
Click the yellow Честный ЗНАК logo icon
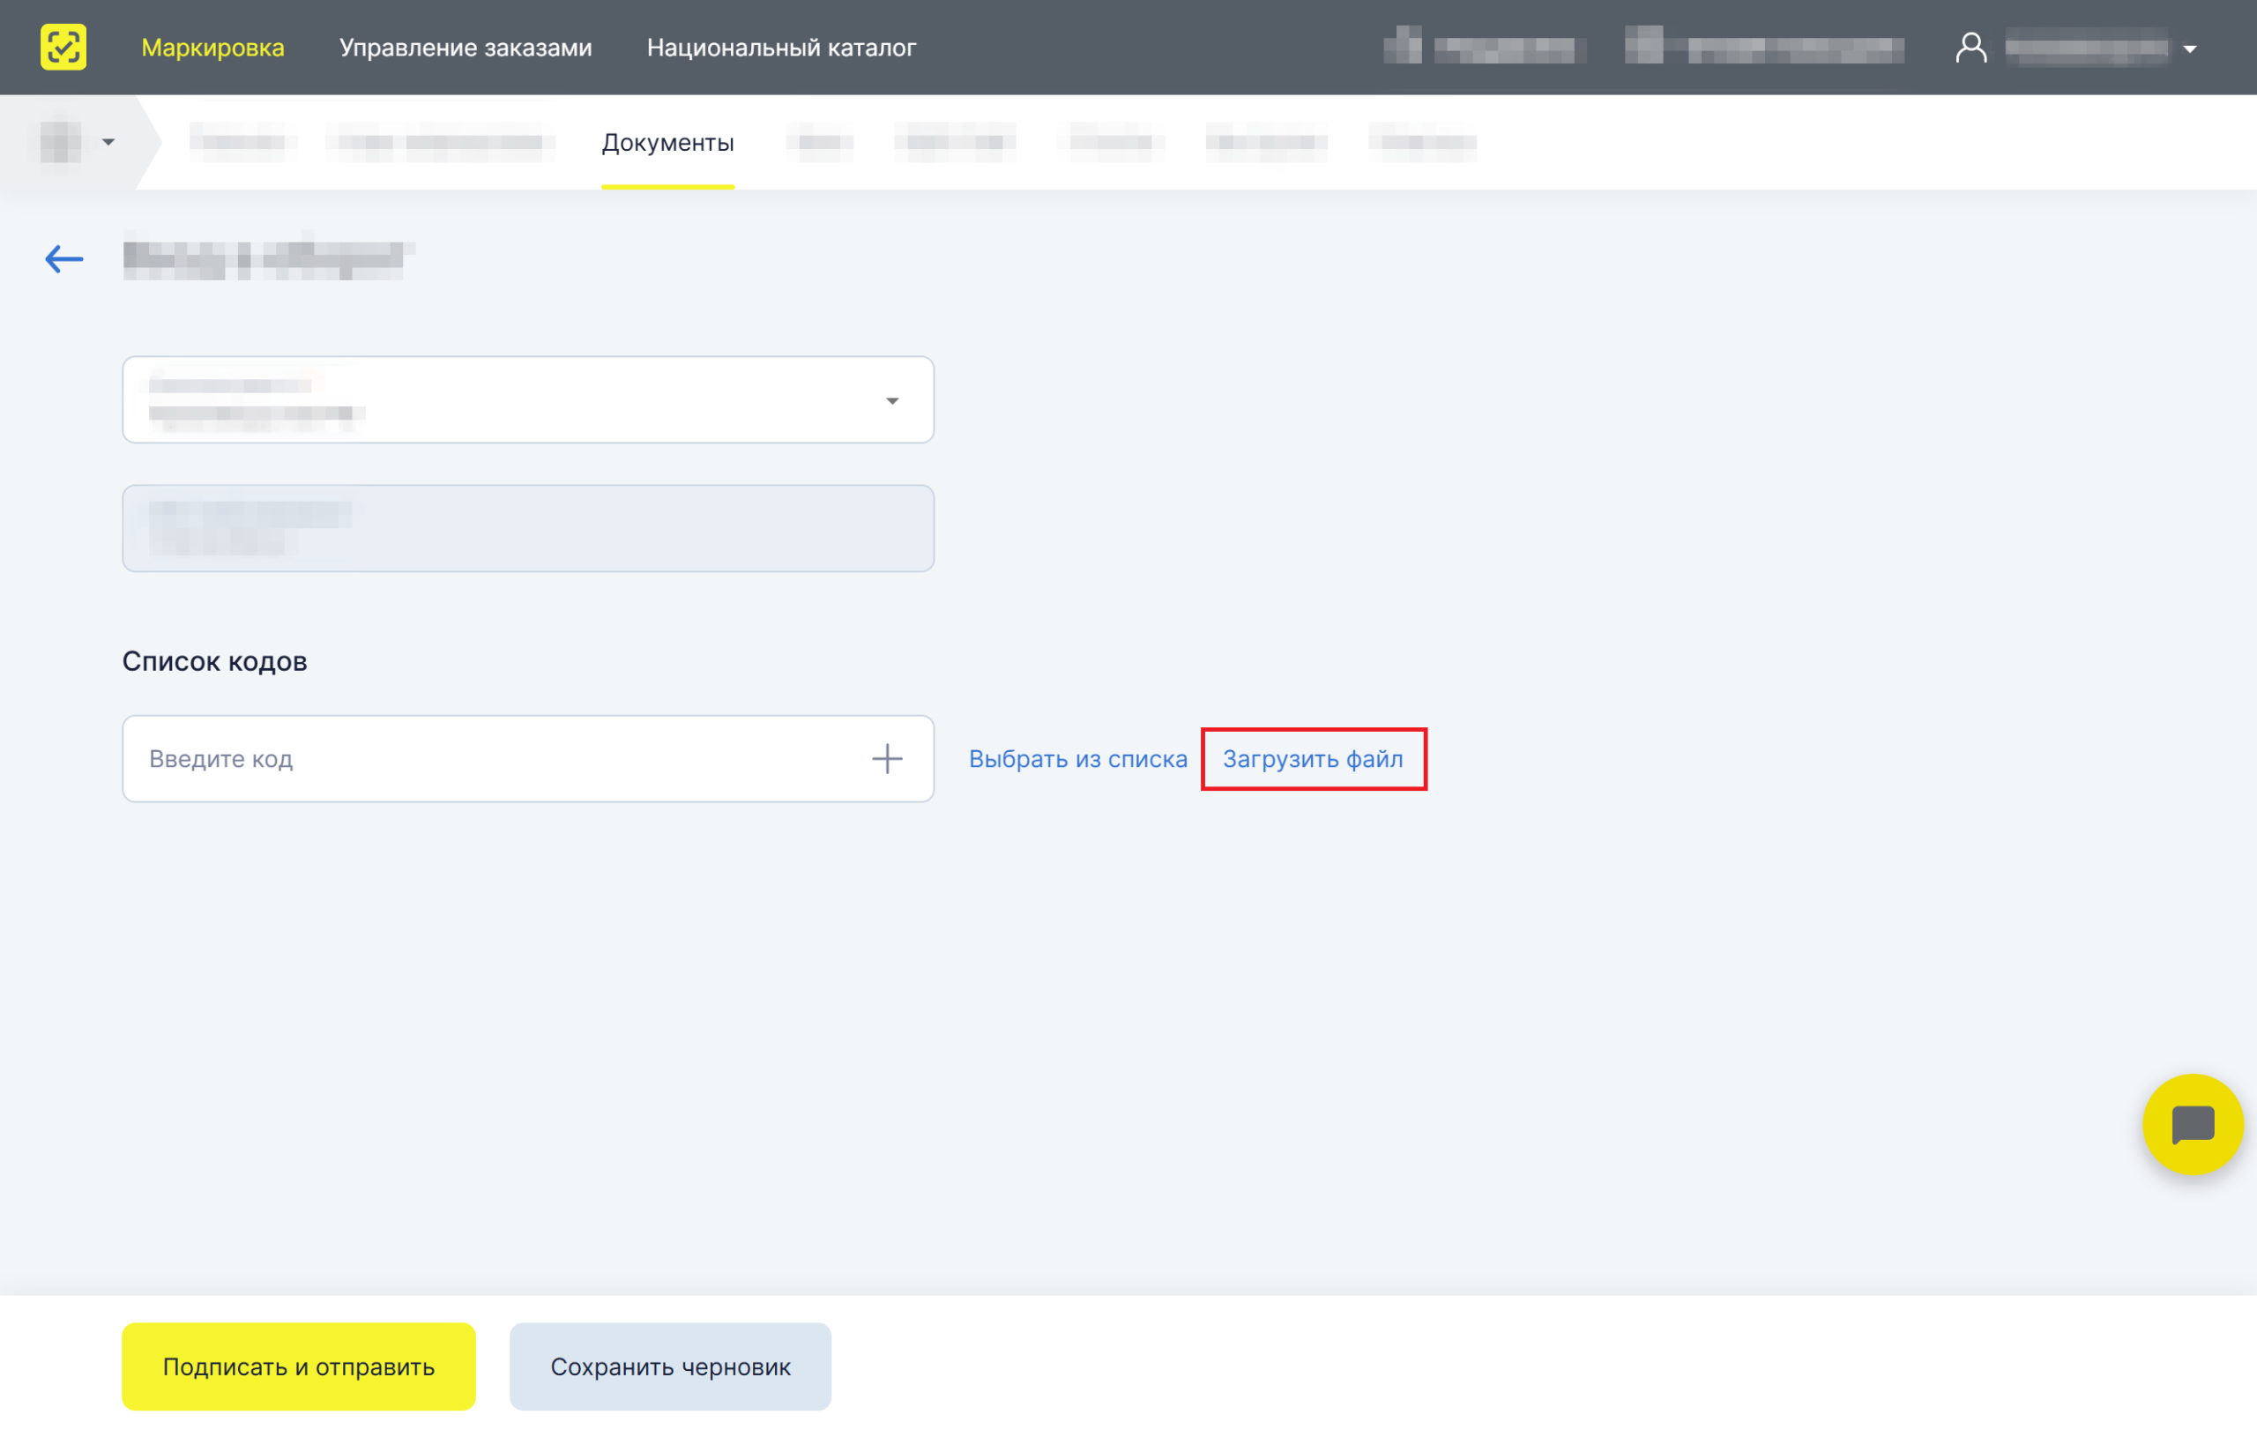63,47
